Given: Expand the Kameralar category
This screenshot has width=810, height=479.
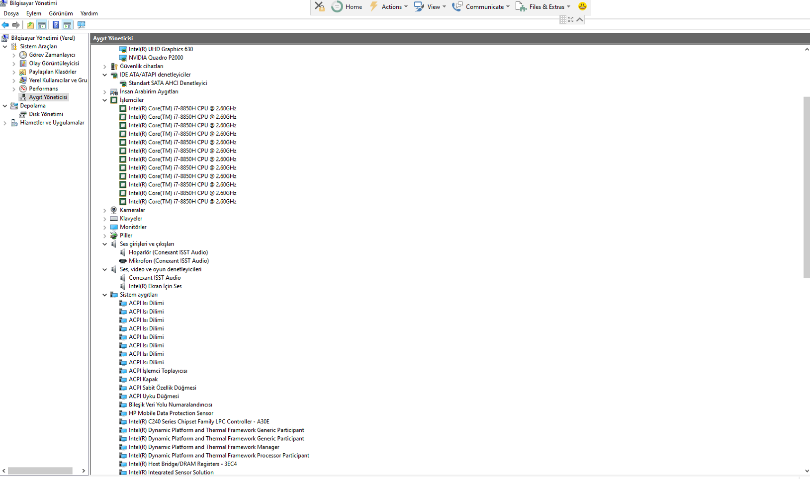Looking at the screenshot, I should click(105, 211).
